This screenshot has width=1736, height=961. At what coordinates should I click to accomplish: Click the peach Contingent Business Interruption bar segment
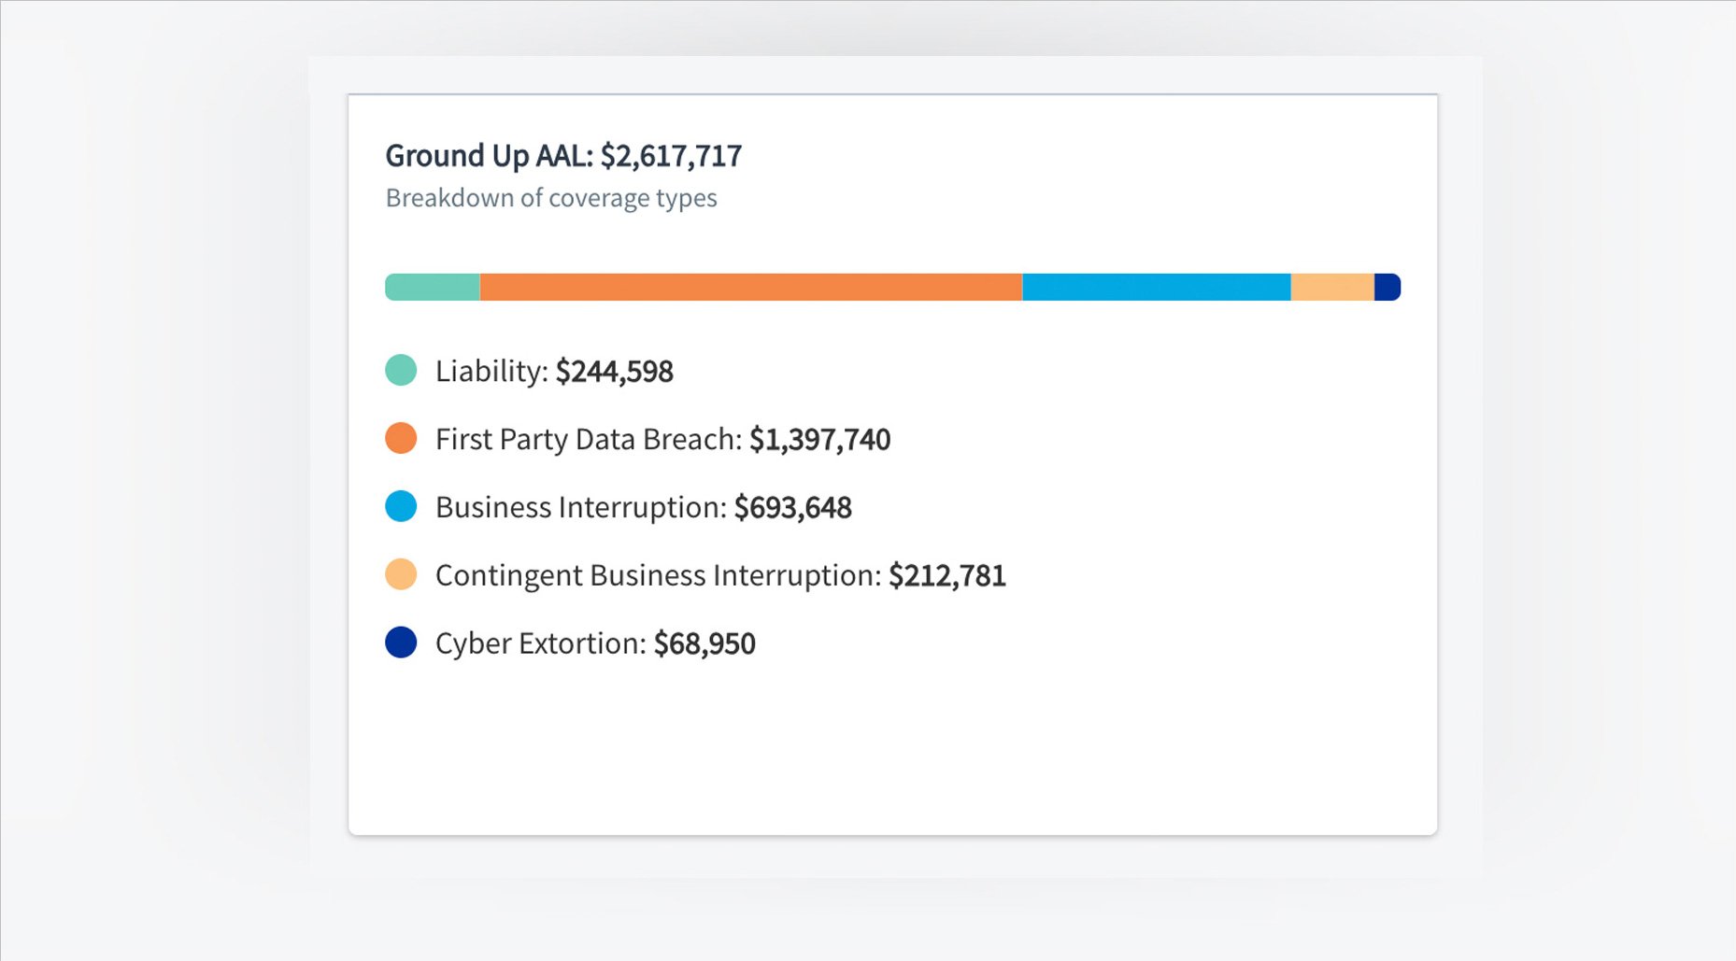(x=1331, y=287)
